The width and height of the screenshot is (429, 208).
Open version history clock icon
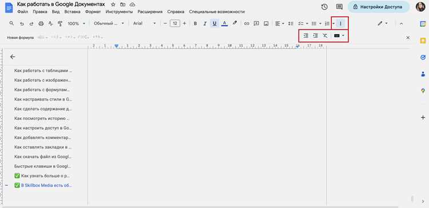(x=324, y=7)
